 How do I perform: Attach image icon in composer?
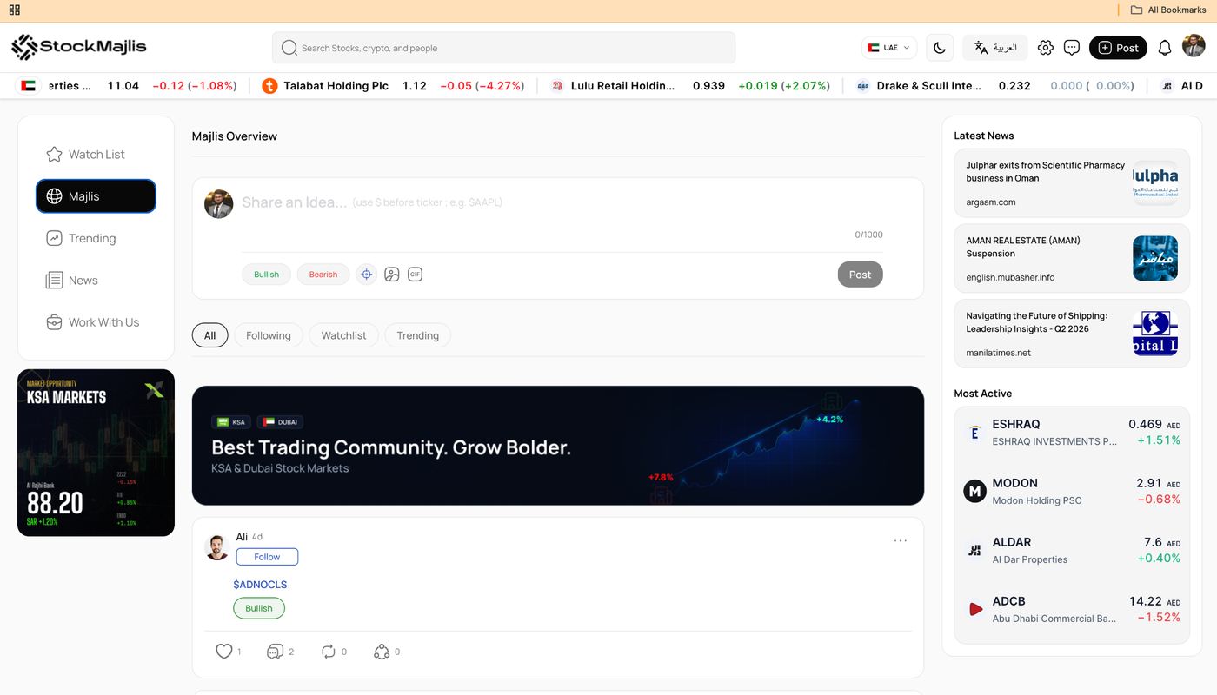392,275
